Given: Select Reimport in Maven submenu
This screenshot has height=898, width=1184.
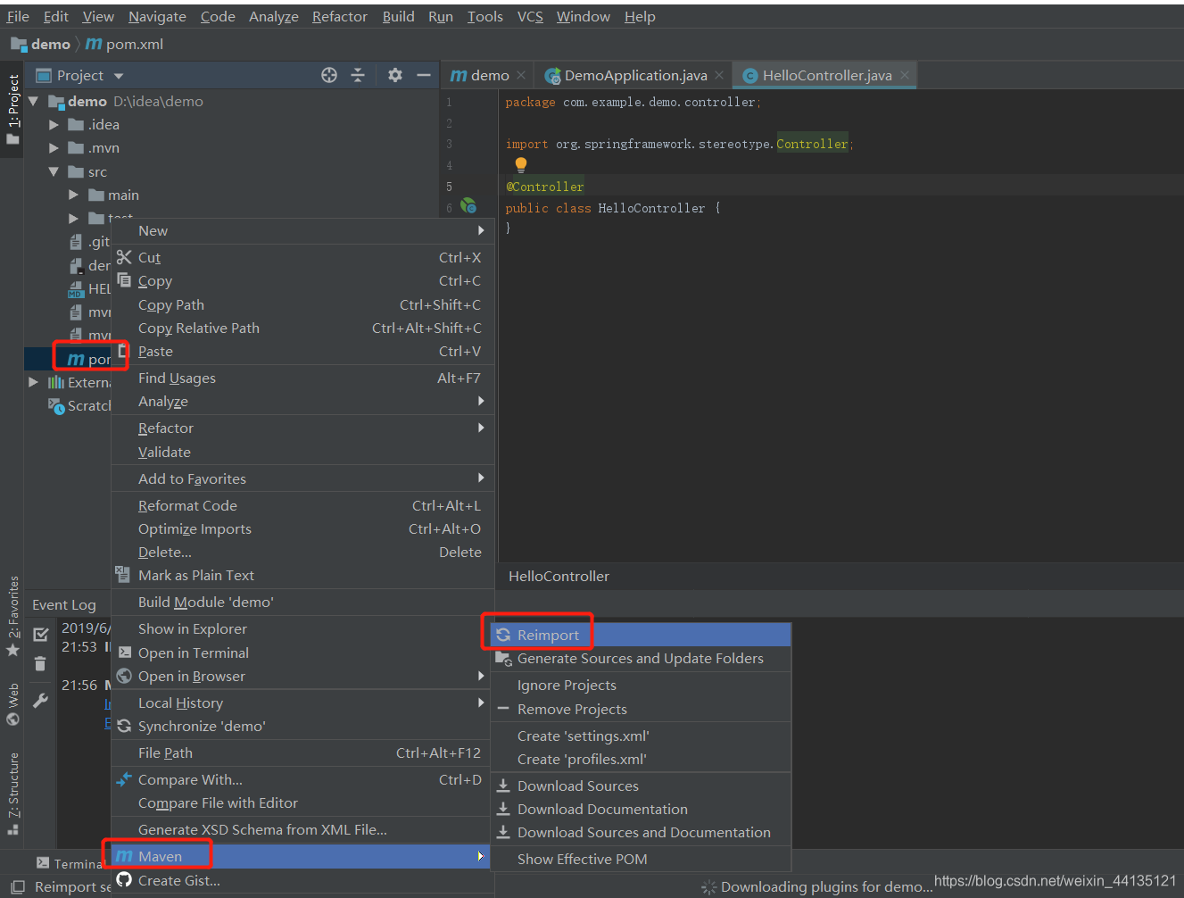Looking at the screenshot, I should pyautogui.click(x=548, y=635).
